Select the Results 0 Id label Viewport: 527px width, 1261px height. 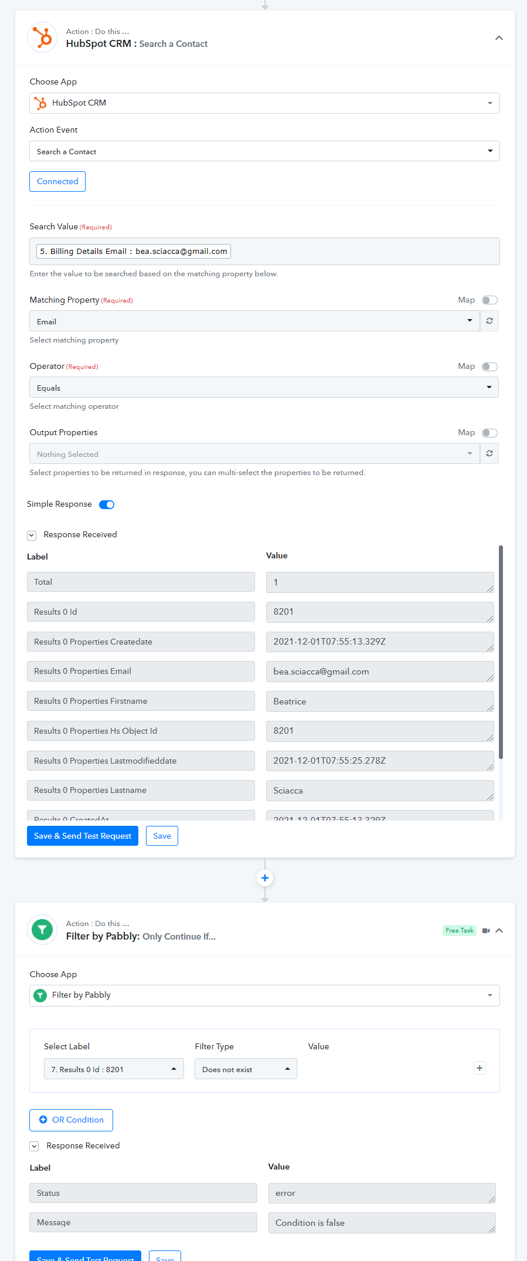(x=141, y=612)
